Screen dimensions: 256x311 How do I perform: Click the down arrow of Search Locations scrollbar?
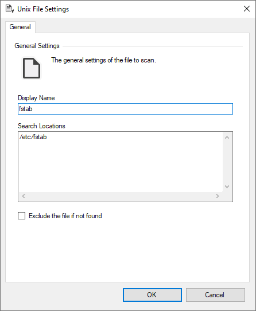click(x=227, y=187)
